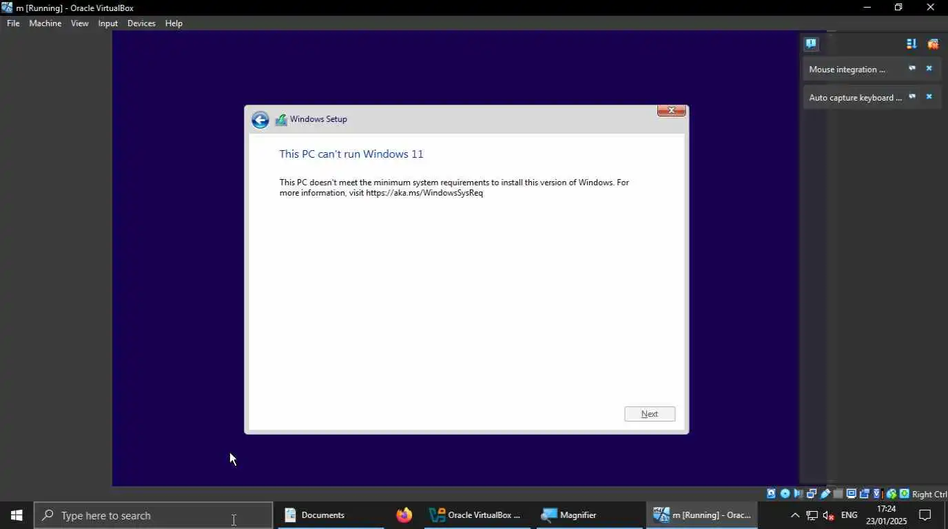Close the Windows Setup dialog with red X
Viewport: 948px width, 529px height.
(671, 110)
